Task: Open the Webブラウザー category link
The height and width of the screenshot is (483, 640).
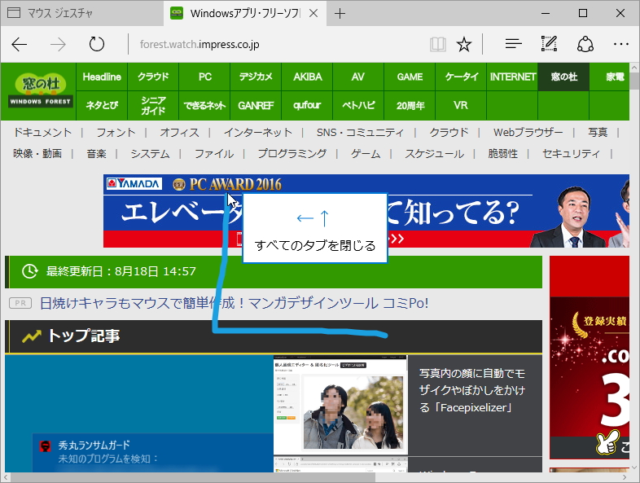Action: 528,132
